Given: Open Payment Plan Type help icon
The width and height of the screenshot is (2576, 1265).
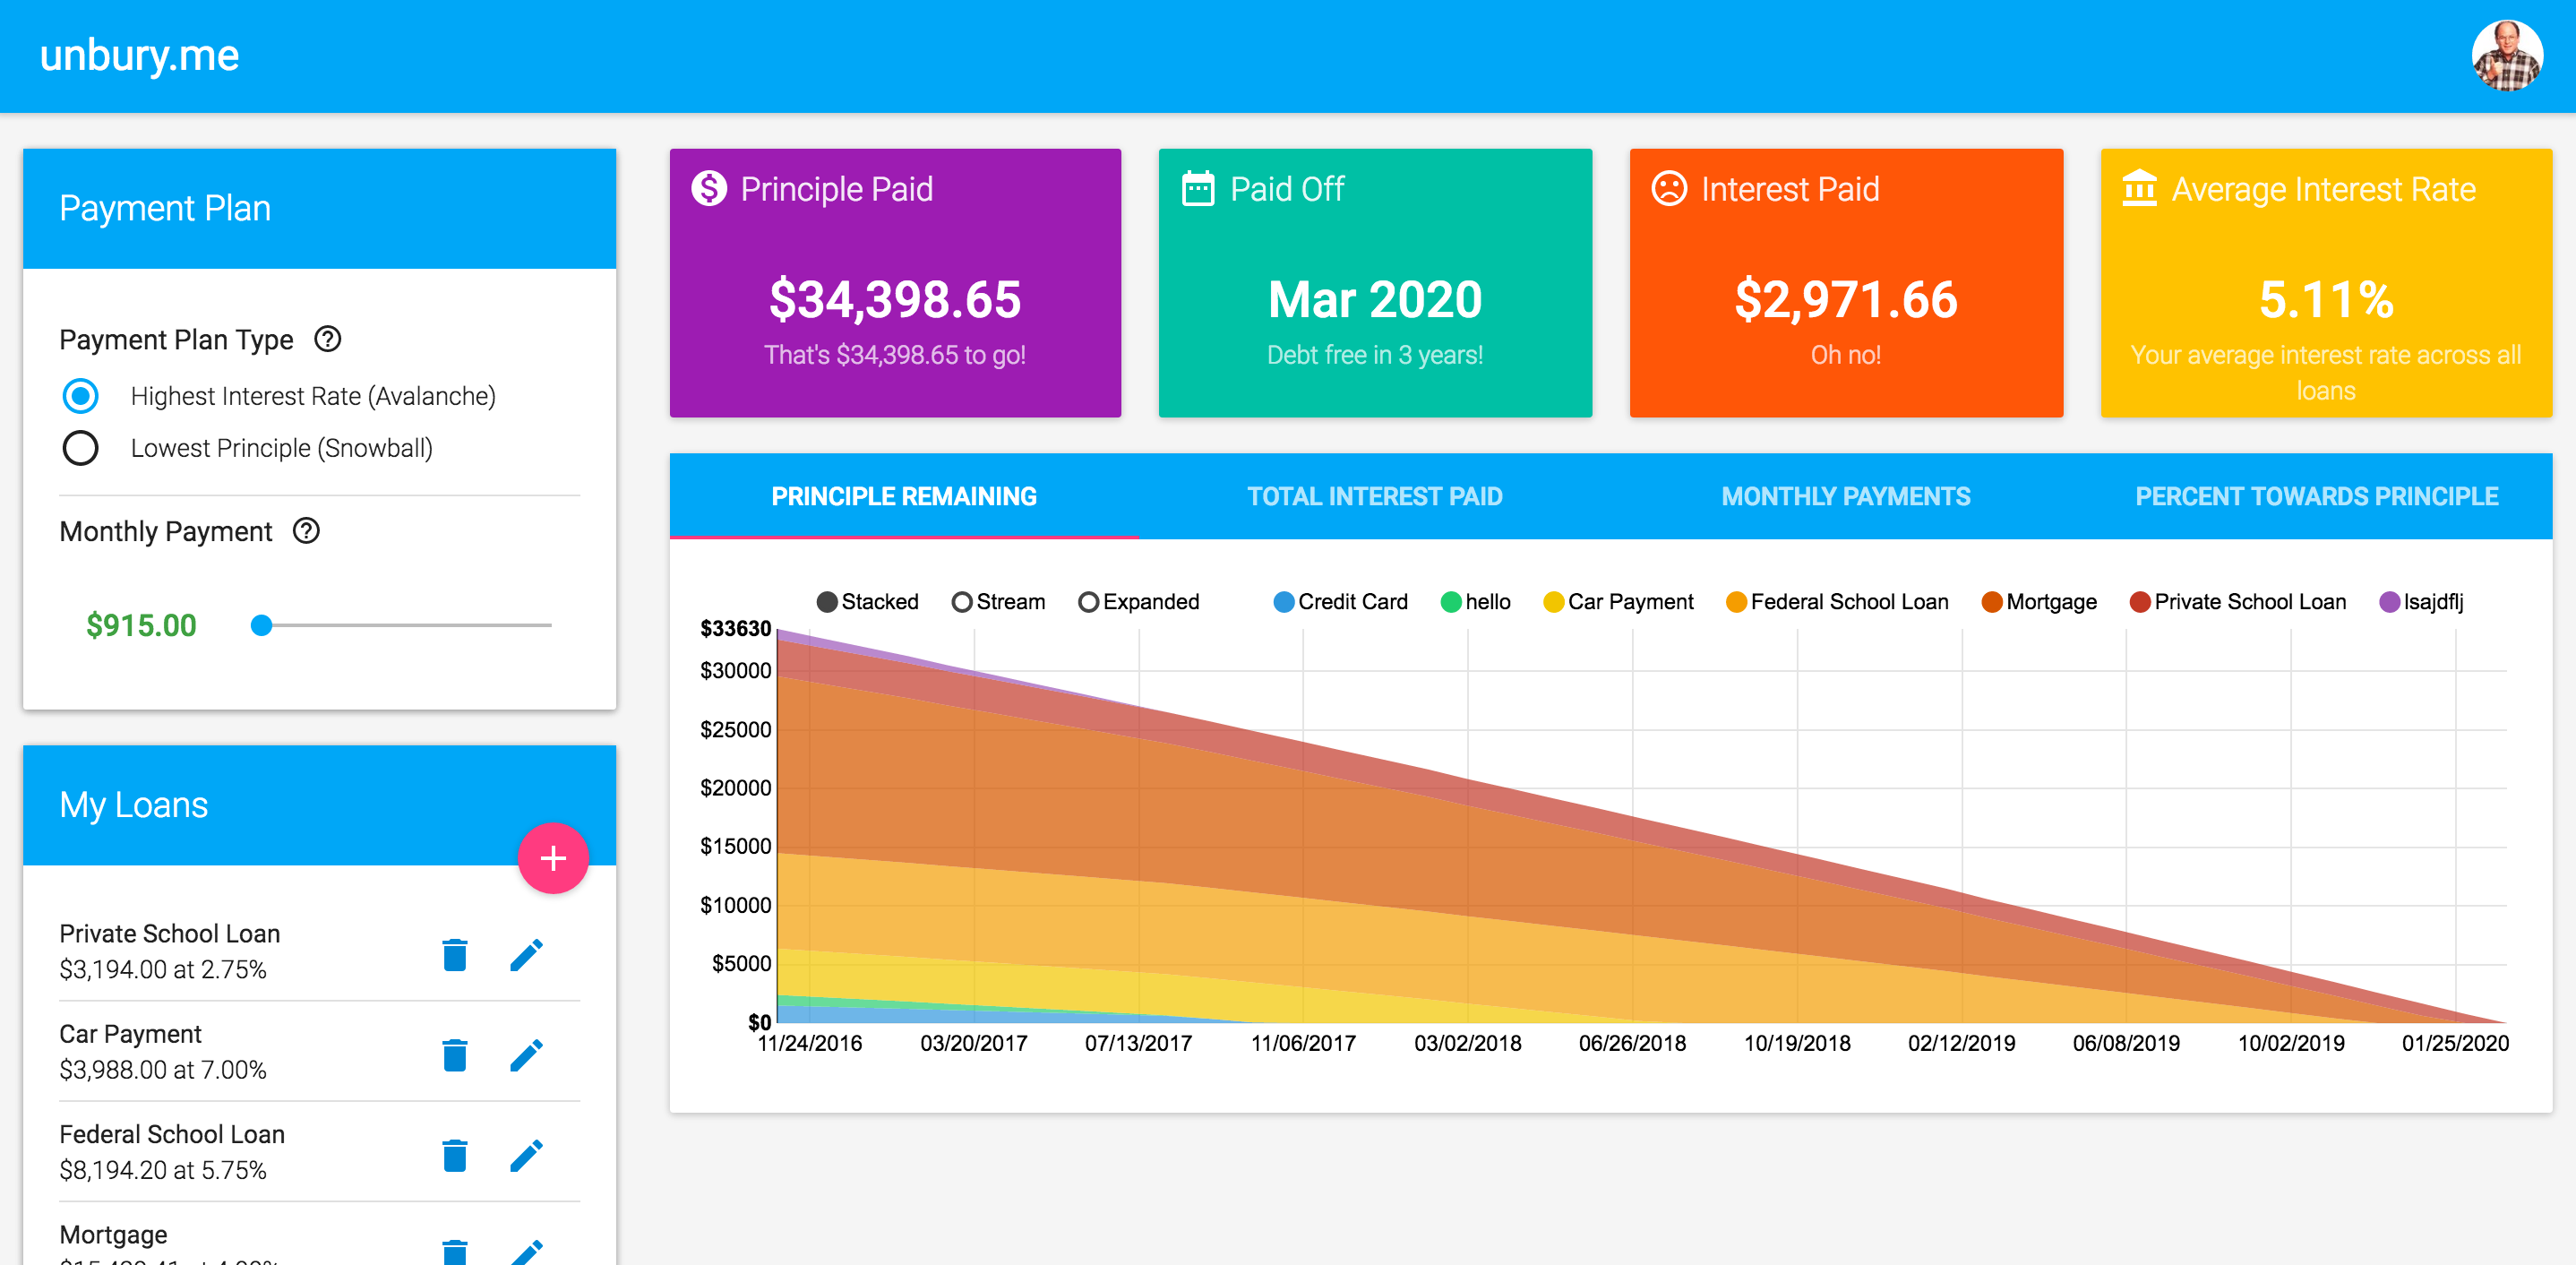Looking at the screenshot, I should coord(327,340).
